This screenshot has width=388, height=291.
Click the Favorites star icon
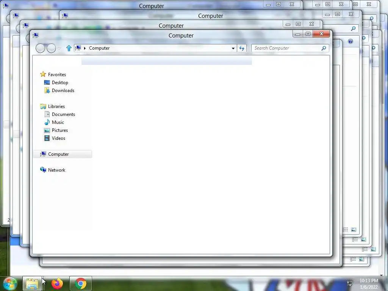pos(43,74)
